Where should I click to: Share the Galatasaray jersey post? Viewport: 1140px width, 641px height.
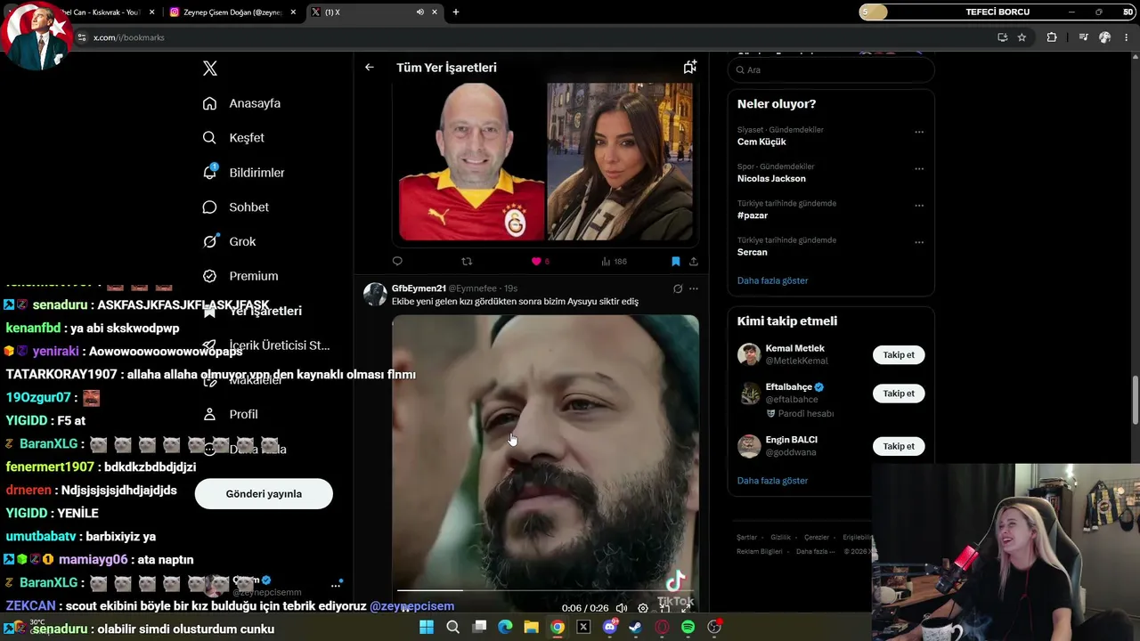tap(693, 261)
